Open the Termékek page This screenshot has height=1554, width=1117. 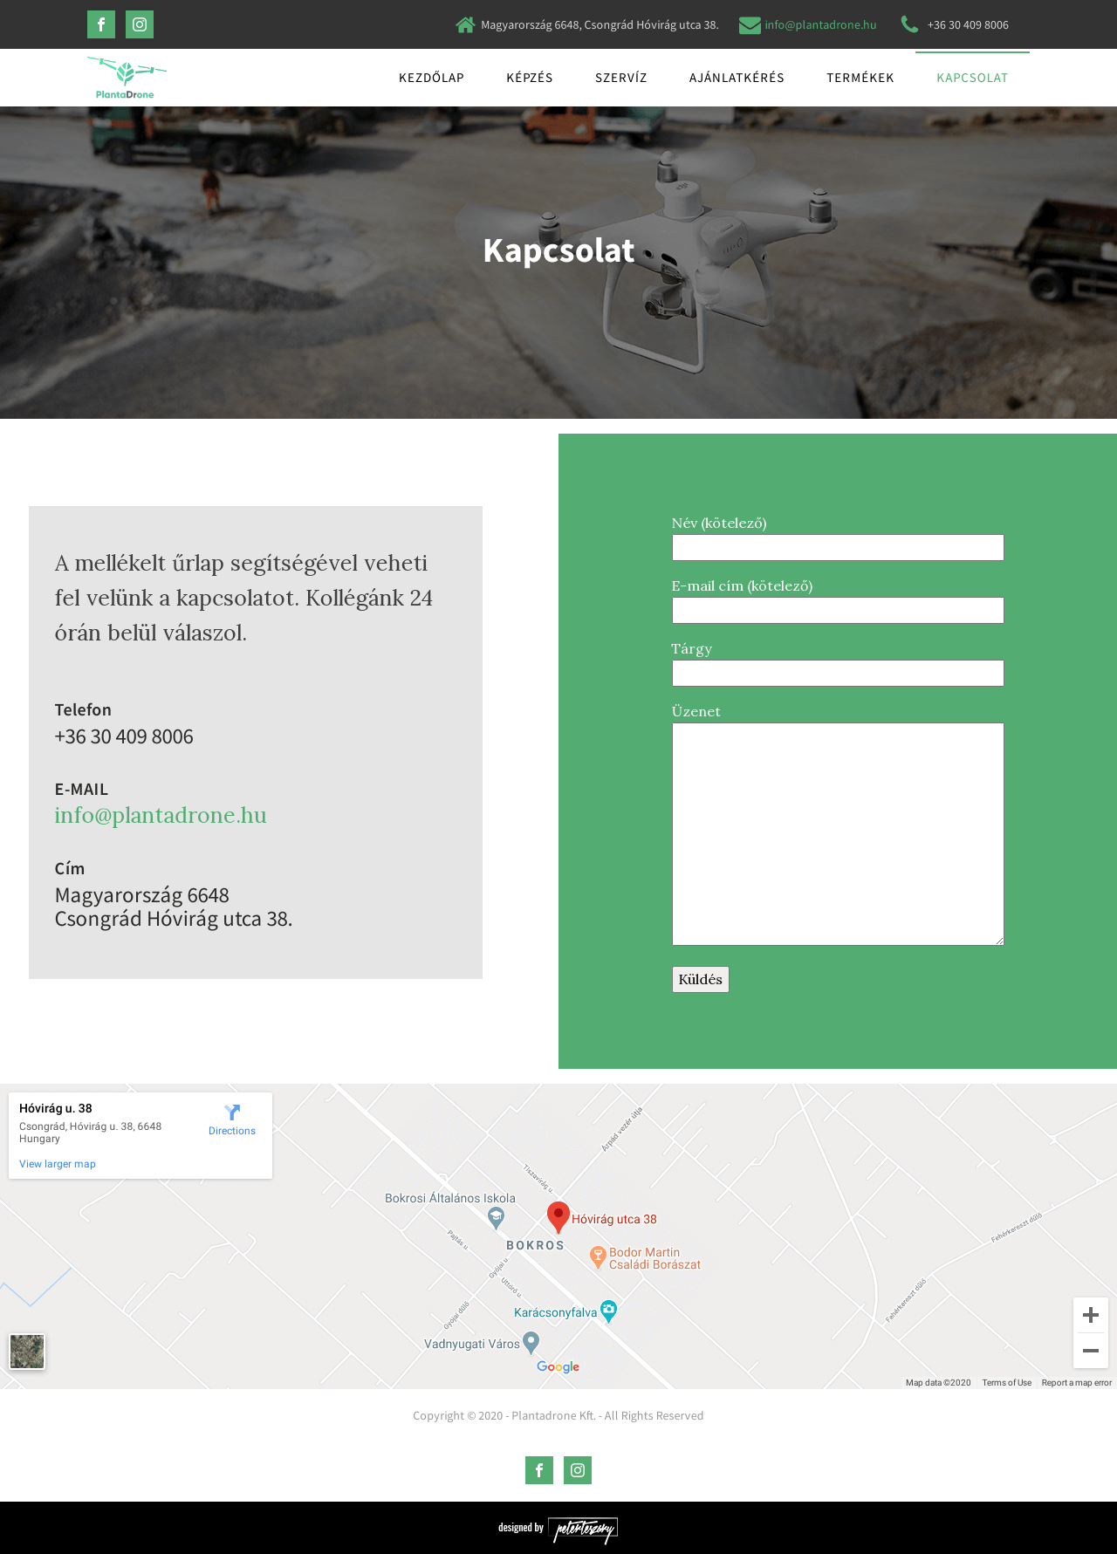click(x=860, y=78)
